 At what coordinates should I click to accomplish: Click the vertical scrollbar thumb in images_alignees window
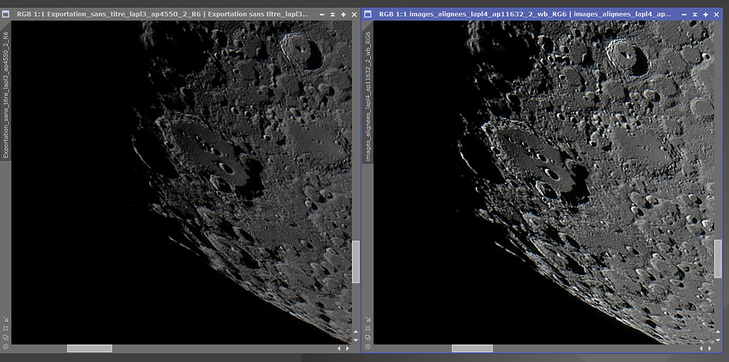coord(718,258)
